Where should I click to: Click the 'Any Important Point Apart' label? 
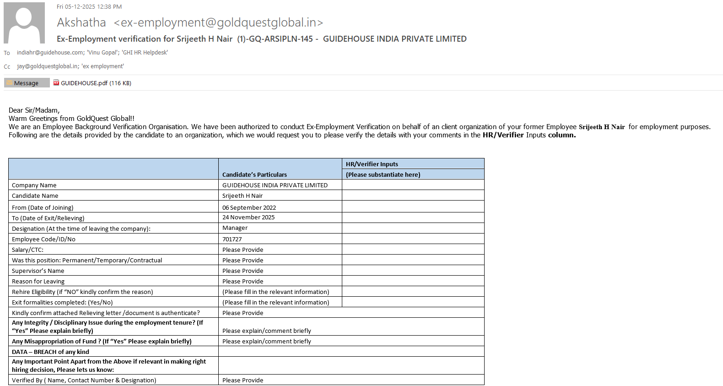[109, 365]
